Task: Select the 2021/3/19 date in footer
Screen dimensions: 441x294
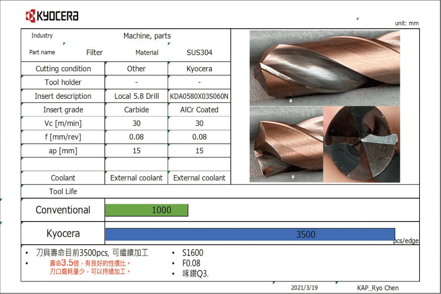Action: pos(304,288)
